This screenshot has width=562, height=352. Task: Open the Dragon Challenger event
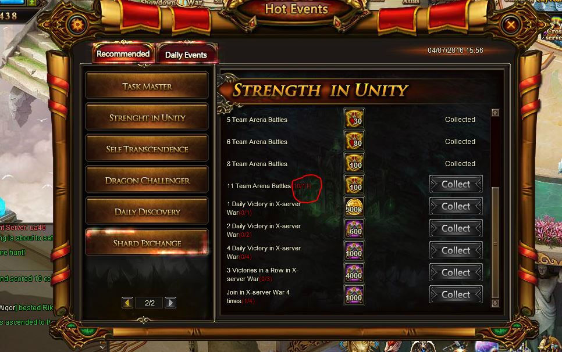tap(147, 180)
